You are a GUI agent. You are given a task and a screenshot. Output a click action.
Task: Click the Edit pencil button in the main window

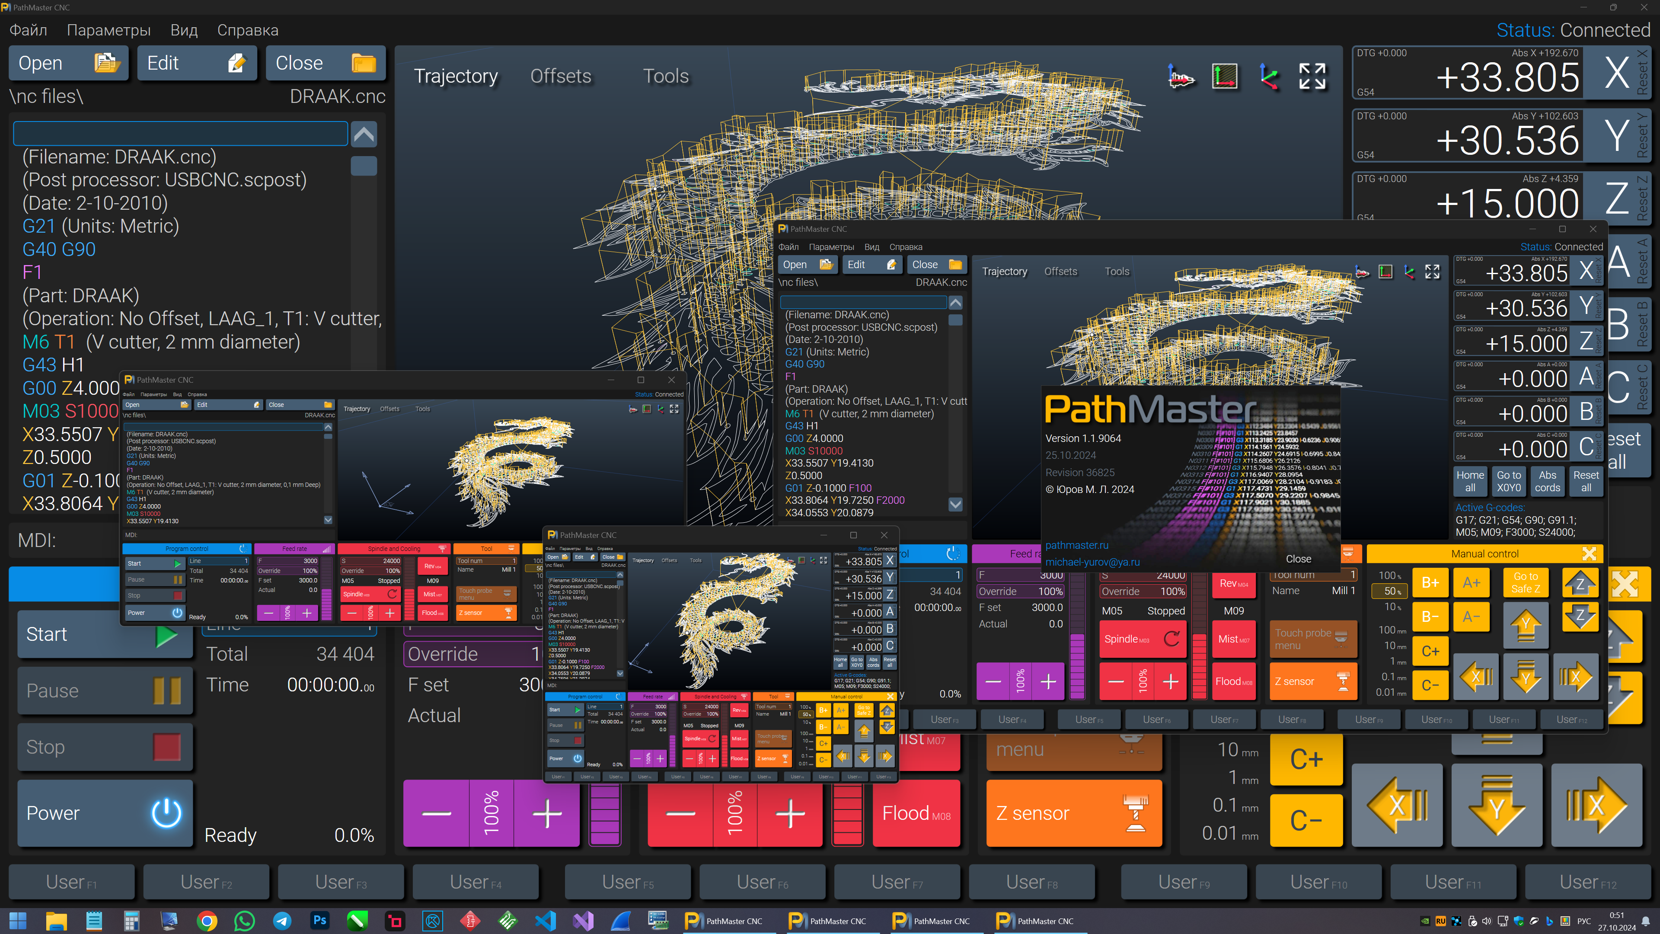coord(197,63)
